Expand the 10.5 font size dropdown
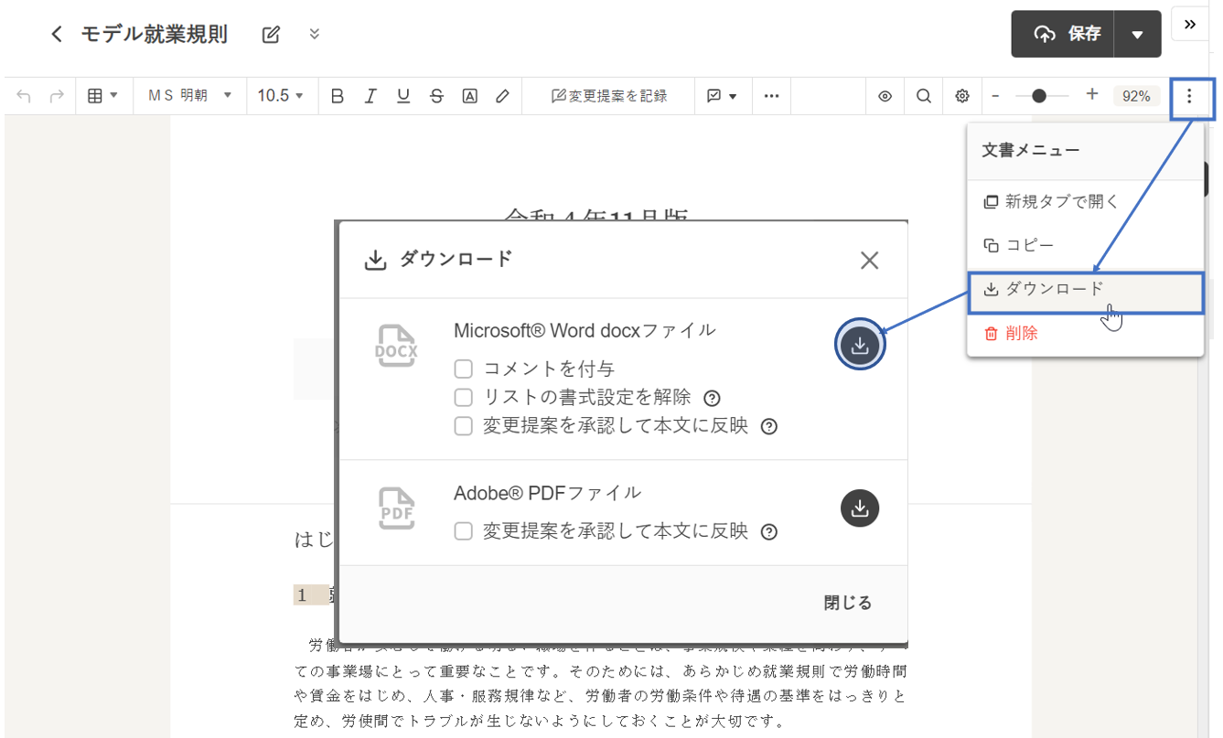The height and width of the screenshot is (738, 1223). (x=280, y=96)
